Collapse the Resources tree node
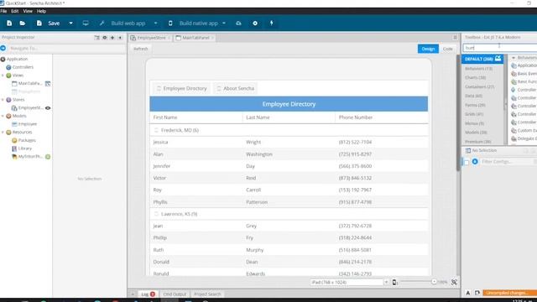This screenshot has height=302, width=537. click(x=3, y=133)
